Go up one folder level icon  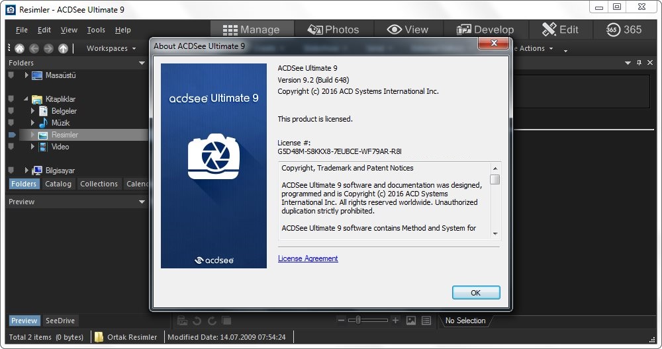click(x=63, y=48)
